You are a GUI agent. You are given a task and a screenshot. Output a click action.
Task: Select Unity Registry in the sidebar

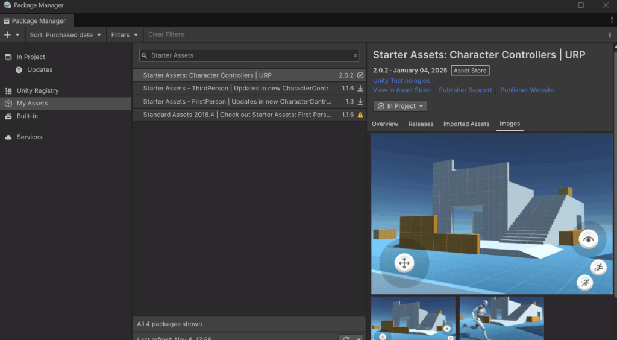(37, 91)
